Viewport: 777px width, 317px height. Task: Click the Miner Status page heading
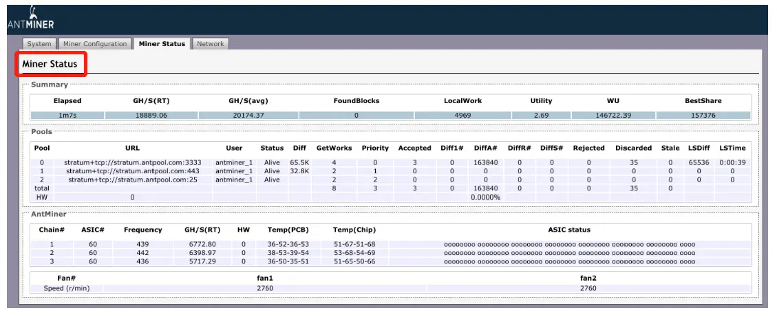pyautogui.click(x=50, y=64)
